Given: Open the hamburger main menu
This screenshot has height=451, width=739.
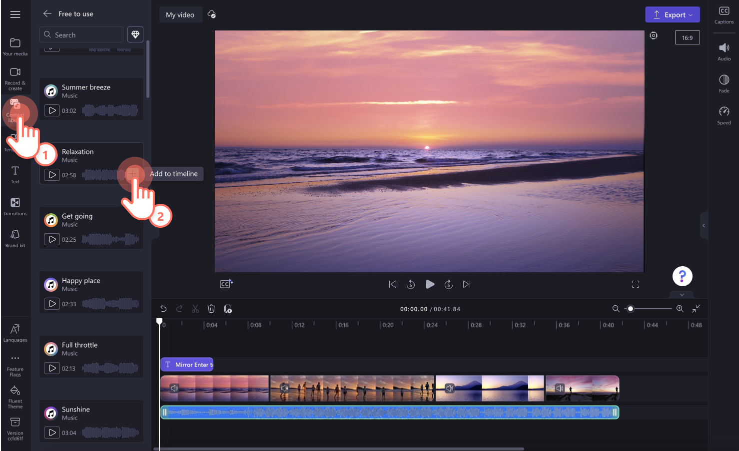Looking at the screenshot, I should pos(15,14).
